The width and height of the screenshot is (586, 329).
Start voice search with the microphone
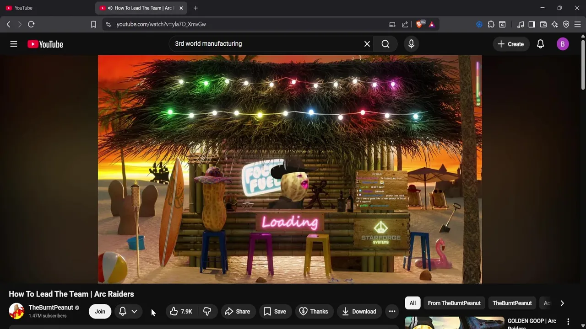point(411,44)
